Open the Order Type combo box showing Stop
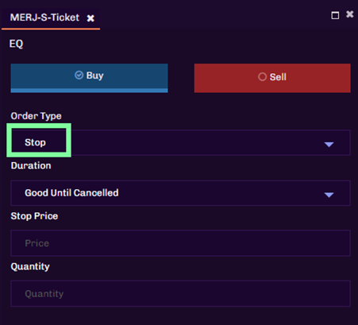358x325 pixels. (x=181, y=142)
